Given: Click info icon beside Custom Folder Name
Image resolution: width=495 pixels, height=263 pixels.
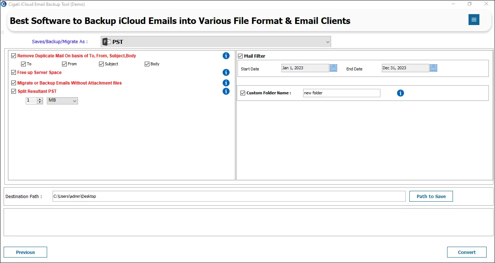Looking at the screenshot, I should click(400, 93).
